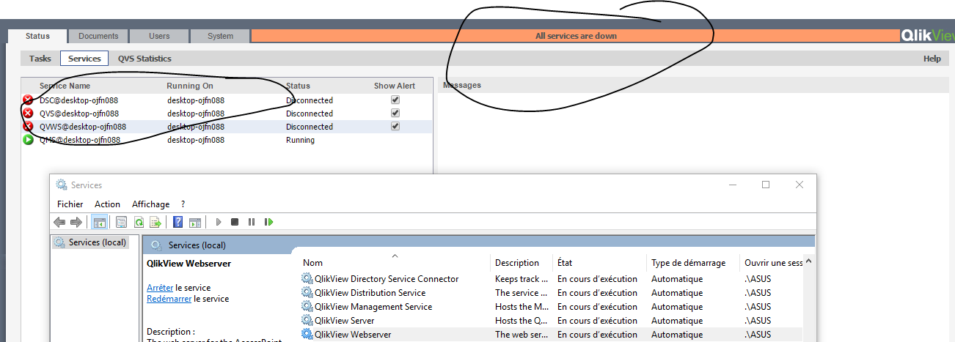Open the Properties toolbar icon in Services

click(x=122, y=222)
